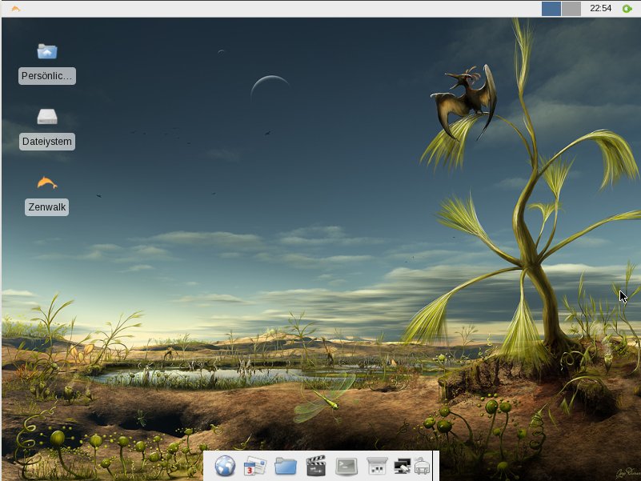Screen dimensions: 641x481
Task: Click the Zenwalk desktop label
Action: click(x=47, y=207)
